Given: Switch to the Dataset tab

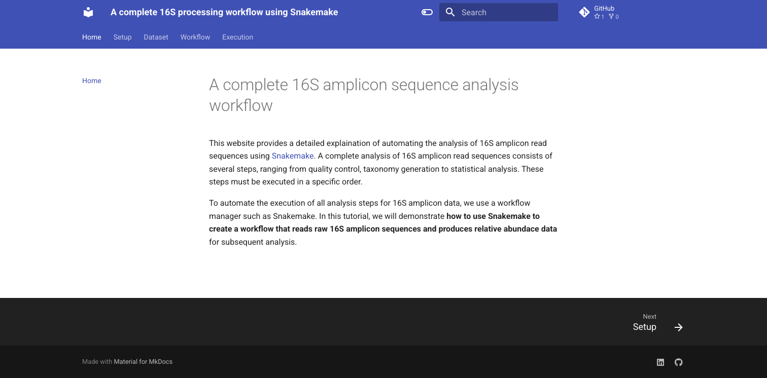Looking at the screenshot, I should [156, 37].
